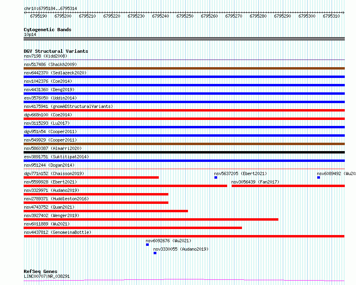The image size is (356, 285).
Task: Click the small blue nsv3330055 (Audano2019) marker
Action: (155, 253)
